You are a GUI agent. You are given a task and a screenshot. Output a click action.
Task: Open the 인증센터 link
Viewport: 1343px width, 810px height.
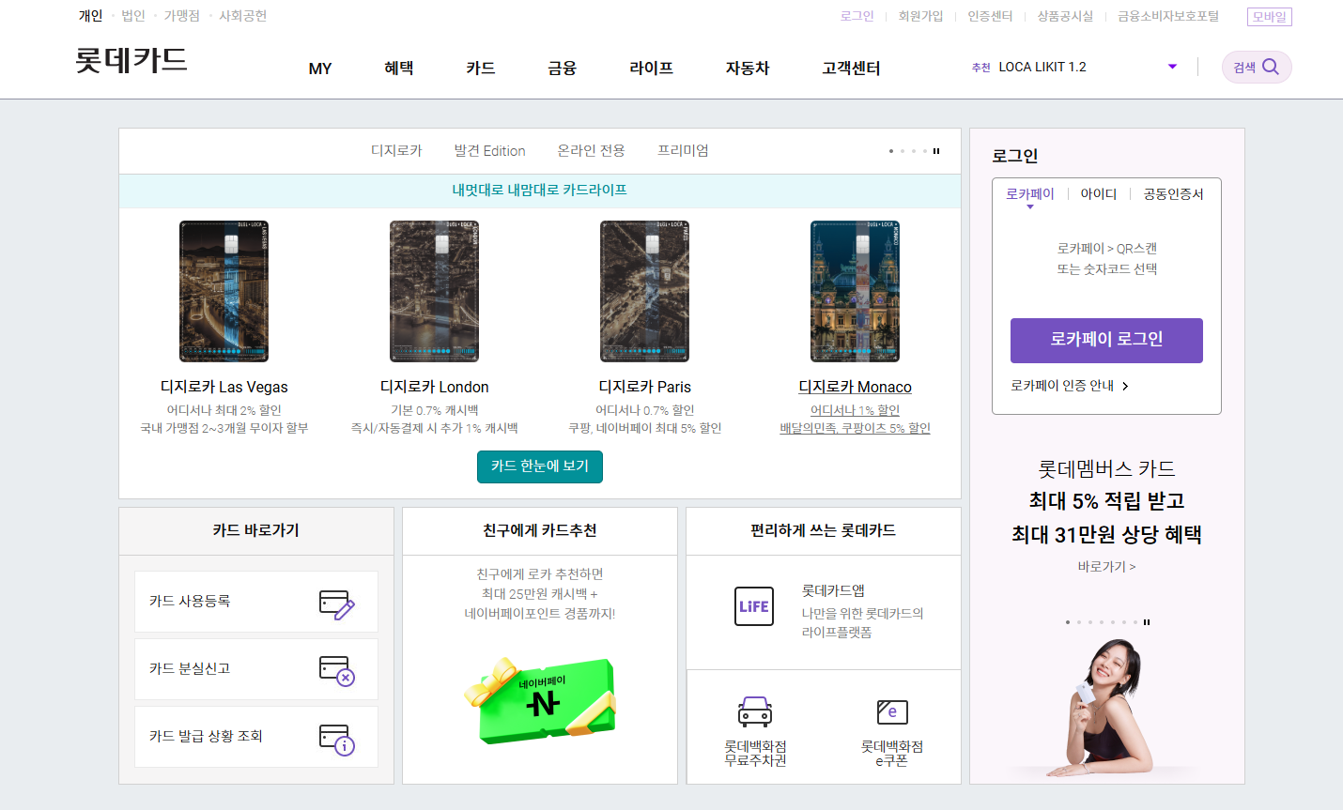tap(990, 16)
